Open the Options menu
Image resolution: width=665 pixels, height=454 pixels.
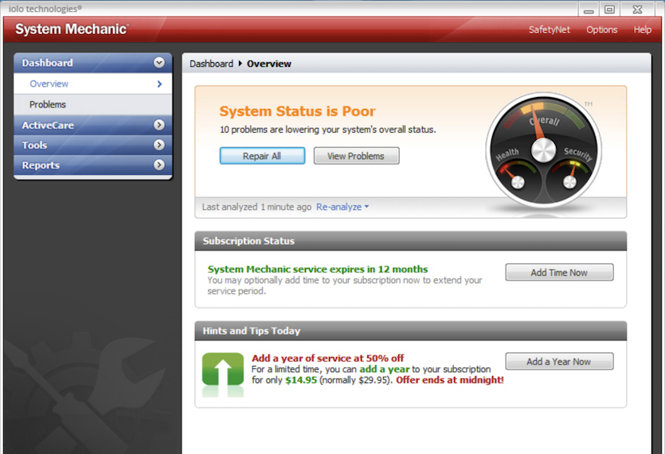click(602, 29)
